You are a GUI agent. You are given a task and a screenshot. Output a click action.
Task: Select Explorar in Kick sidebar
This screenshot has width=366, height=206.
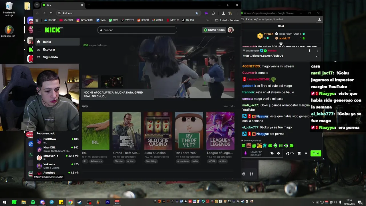pos(57,49)
